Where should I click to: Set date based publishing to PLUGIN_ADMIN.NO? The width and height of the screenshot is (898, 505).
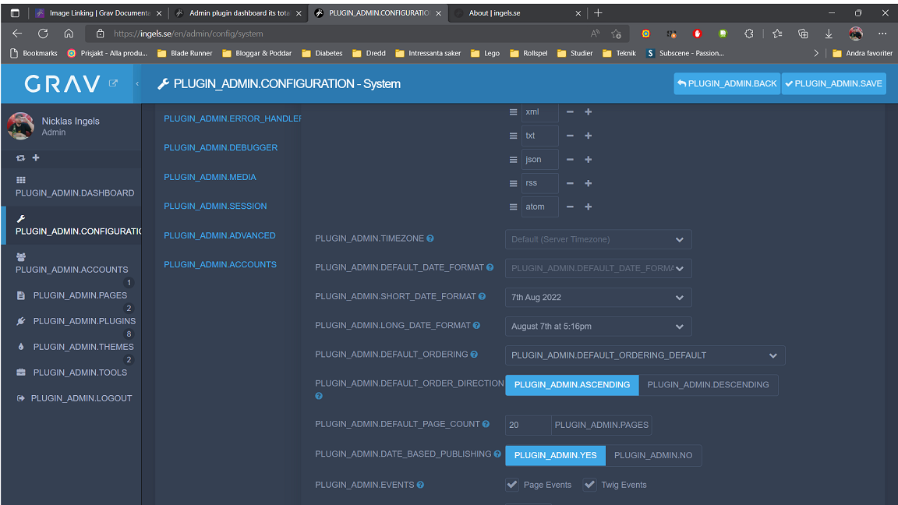[x=653, y=455]
